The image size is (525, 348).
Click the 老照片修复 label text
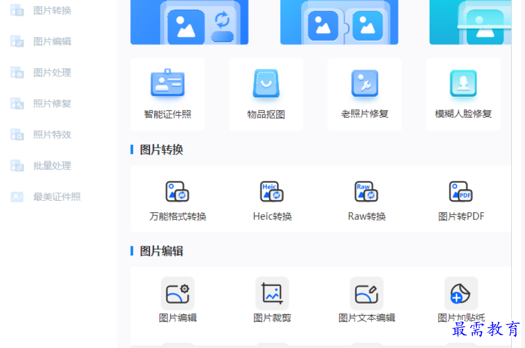click(x=365, y=114)
